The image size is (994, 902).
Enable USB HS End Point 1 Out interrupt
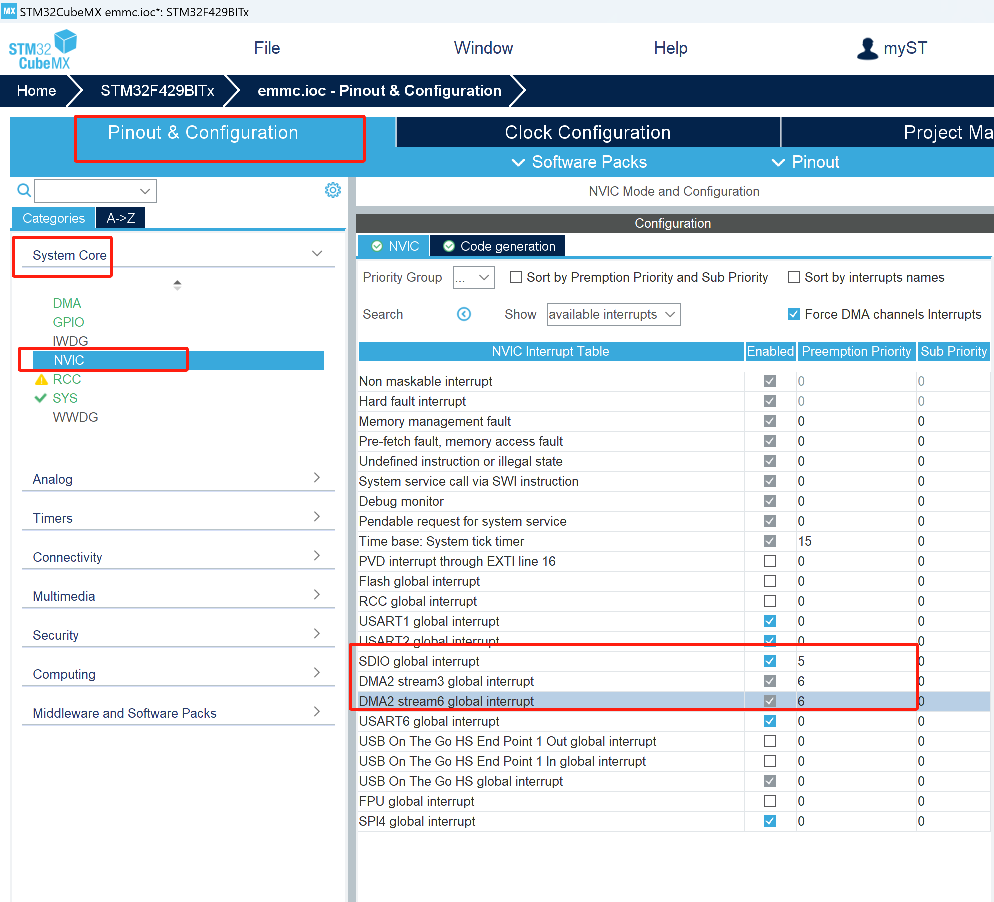coord(770,741)
